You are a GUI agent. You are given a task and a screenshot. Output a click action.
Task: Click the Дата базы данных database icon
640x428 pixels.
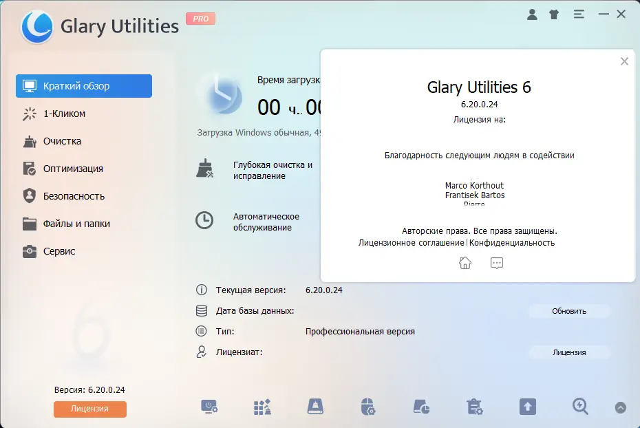201,310
